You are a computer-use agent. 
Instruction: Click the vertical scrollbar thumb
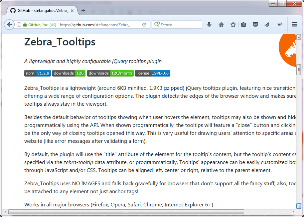point(299,70)
